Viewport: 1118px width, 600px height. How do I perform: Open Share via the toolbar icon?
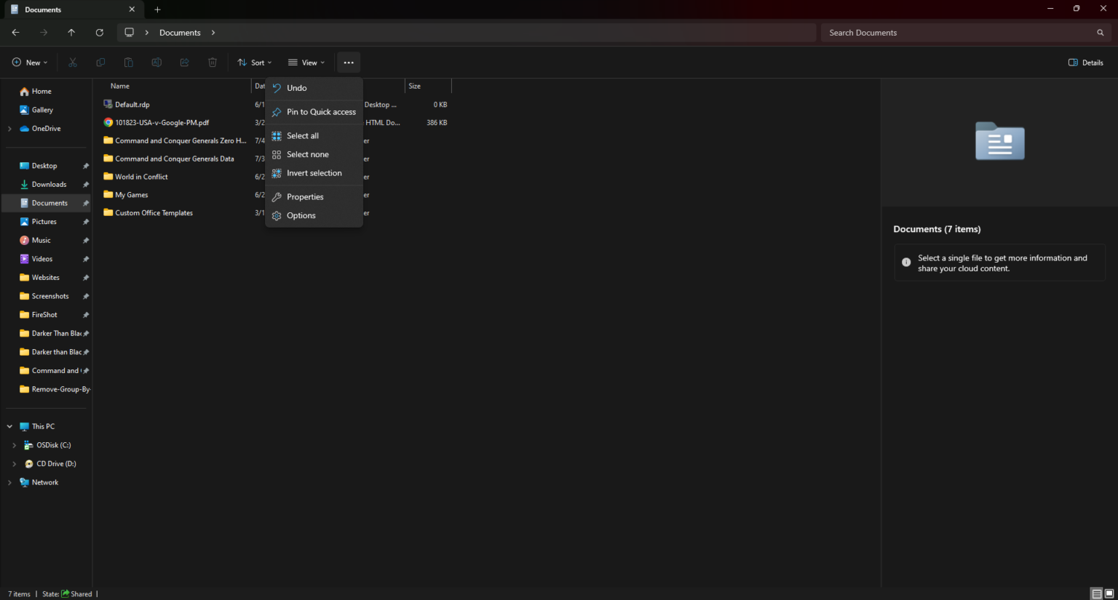point(184,62)
